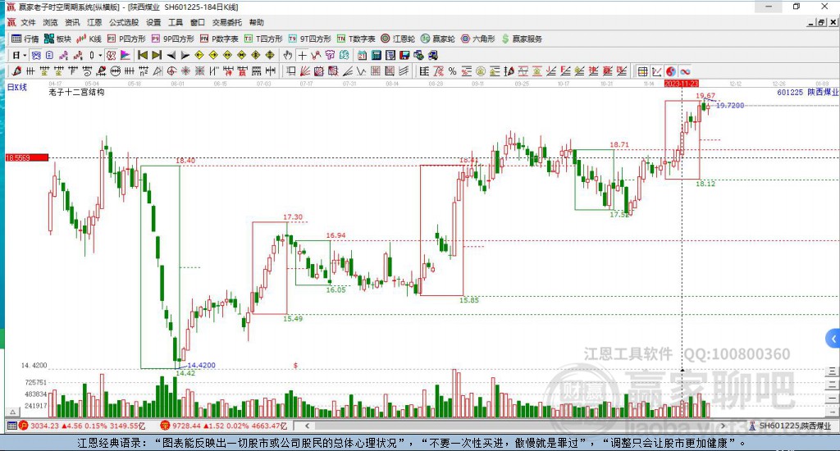
Task: Click the red pencil drawing tool
Action: pos(16,71)
